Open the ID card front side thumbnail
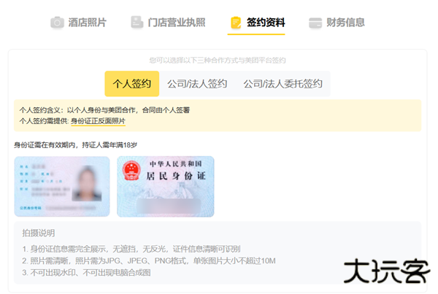The height and width of the screenshot is (294, 438). [62, 187]
